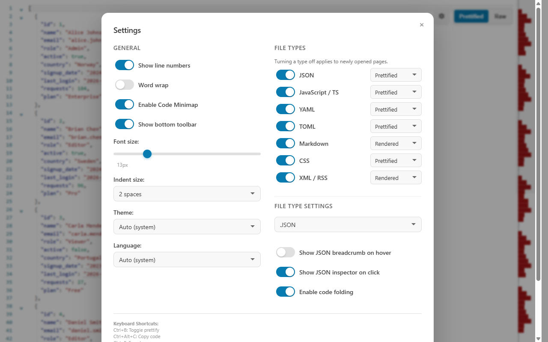This screenshot has height=342, width=548.
Task: Toggle Show line numbers switch
Action: pyautogui.click(x=125, y=65)
